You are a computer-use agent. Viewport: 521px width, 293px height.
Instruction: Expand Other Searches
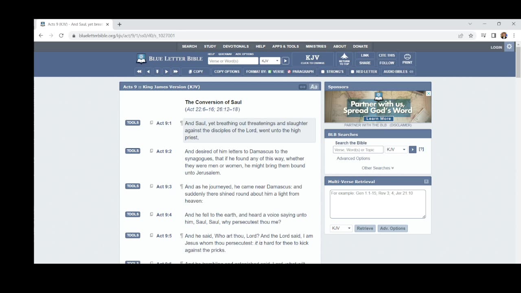pos(378,168)
